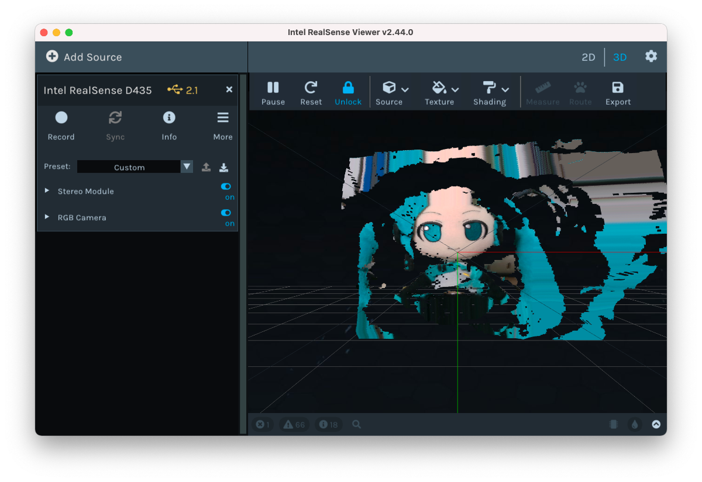Click the log search magnifier icon
Viewport: 702px width, 482px height.
pyautogui.click(x=356, y=424)
